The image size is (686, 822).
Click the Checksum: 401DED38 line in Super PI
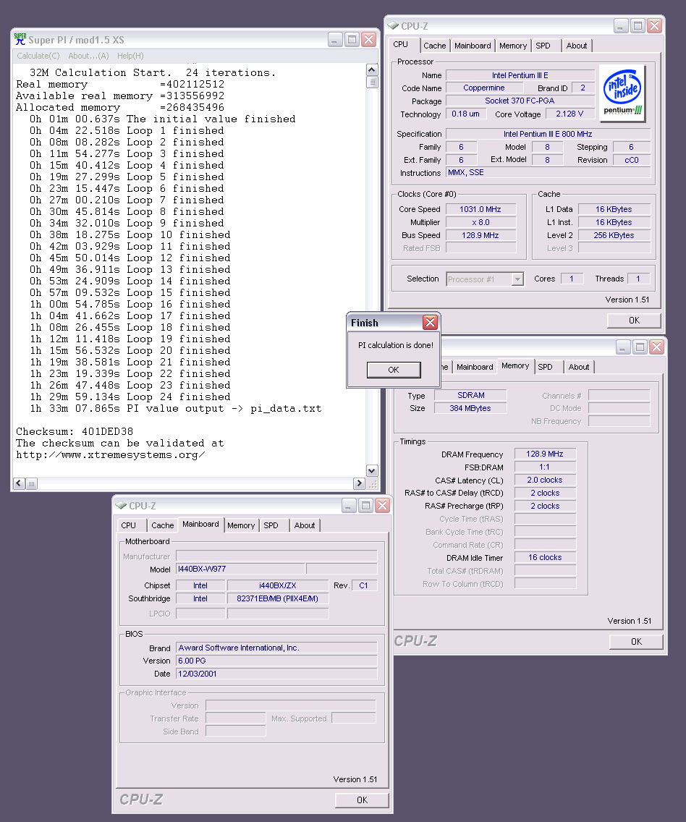click(75, 431)
